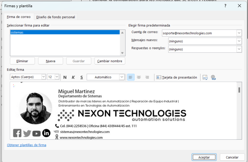Click sistemas@nexontechnologies.com email text

(x=85, y=132)
